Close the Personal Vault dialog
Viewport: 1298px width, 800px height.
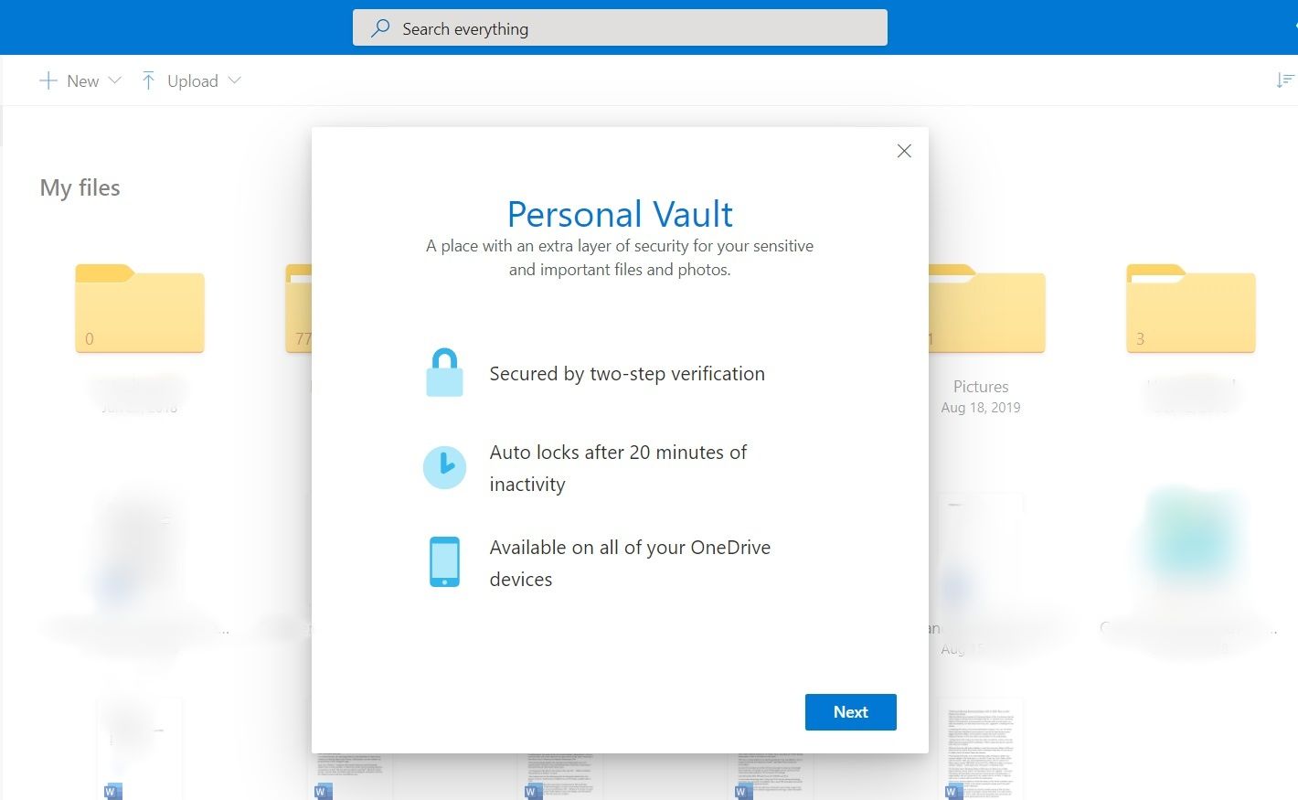click(904, 151)
